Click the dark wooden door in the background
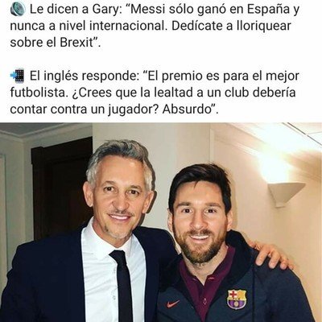This screenshot has height=322, width=322. [61, 188]
